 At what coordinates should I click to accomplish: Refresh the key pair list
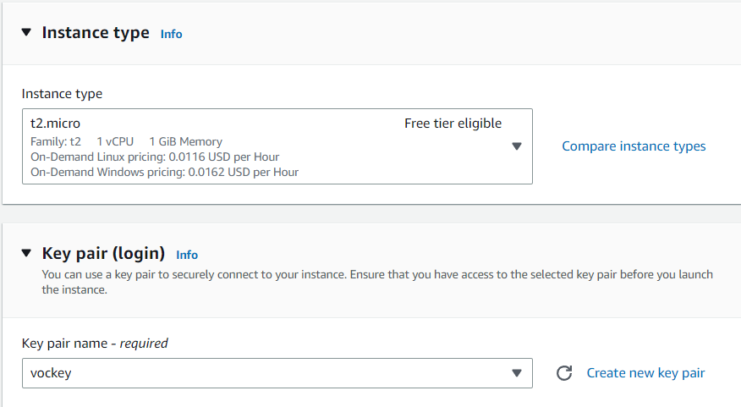click(x=565, y=373)
